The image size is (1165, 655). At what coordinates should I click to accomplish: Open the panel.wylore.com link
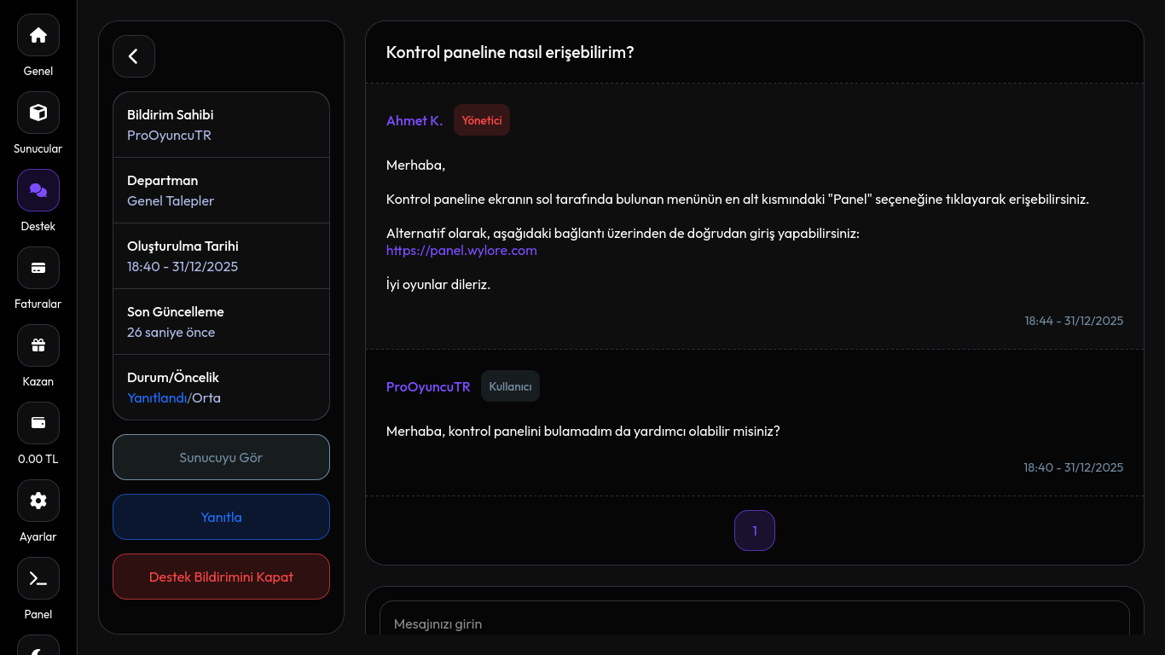tap(461, 251)
